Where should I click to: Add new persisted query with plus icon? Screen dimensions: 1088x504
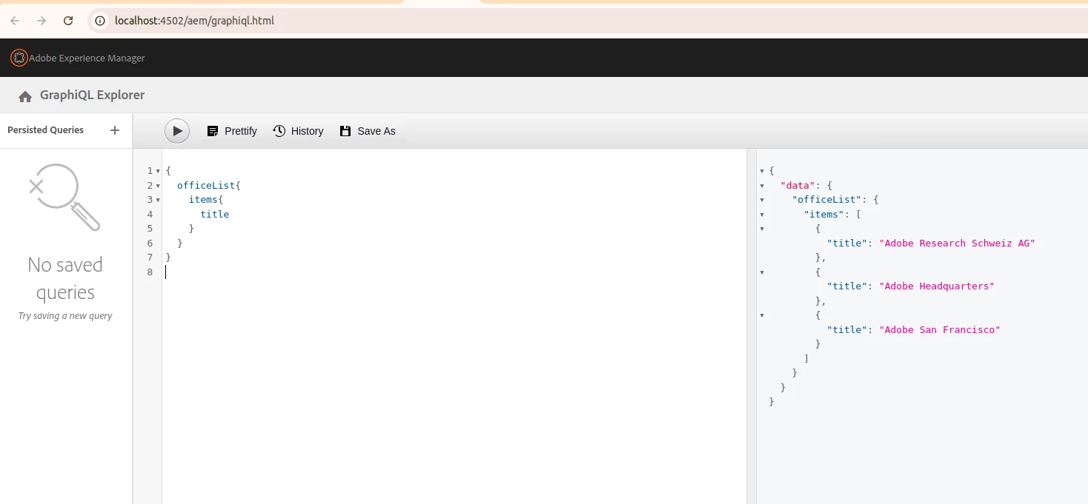coord(115,130)
